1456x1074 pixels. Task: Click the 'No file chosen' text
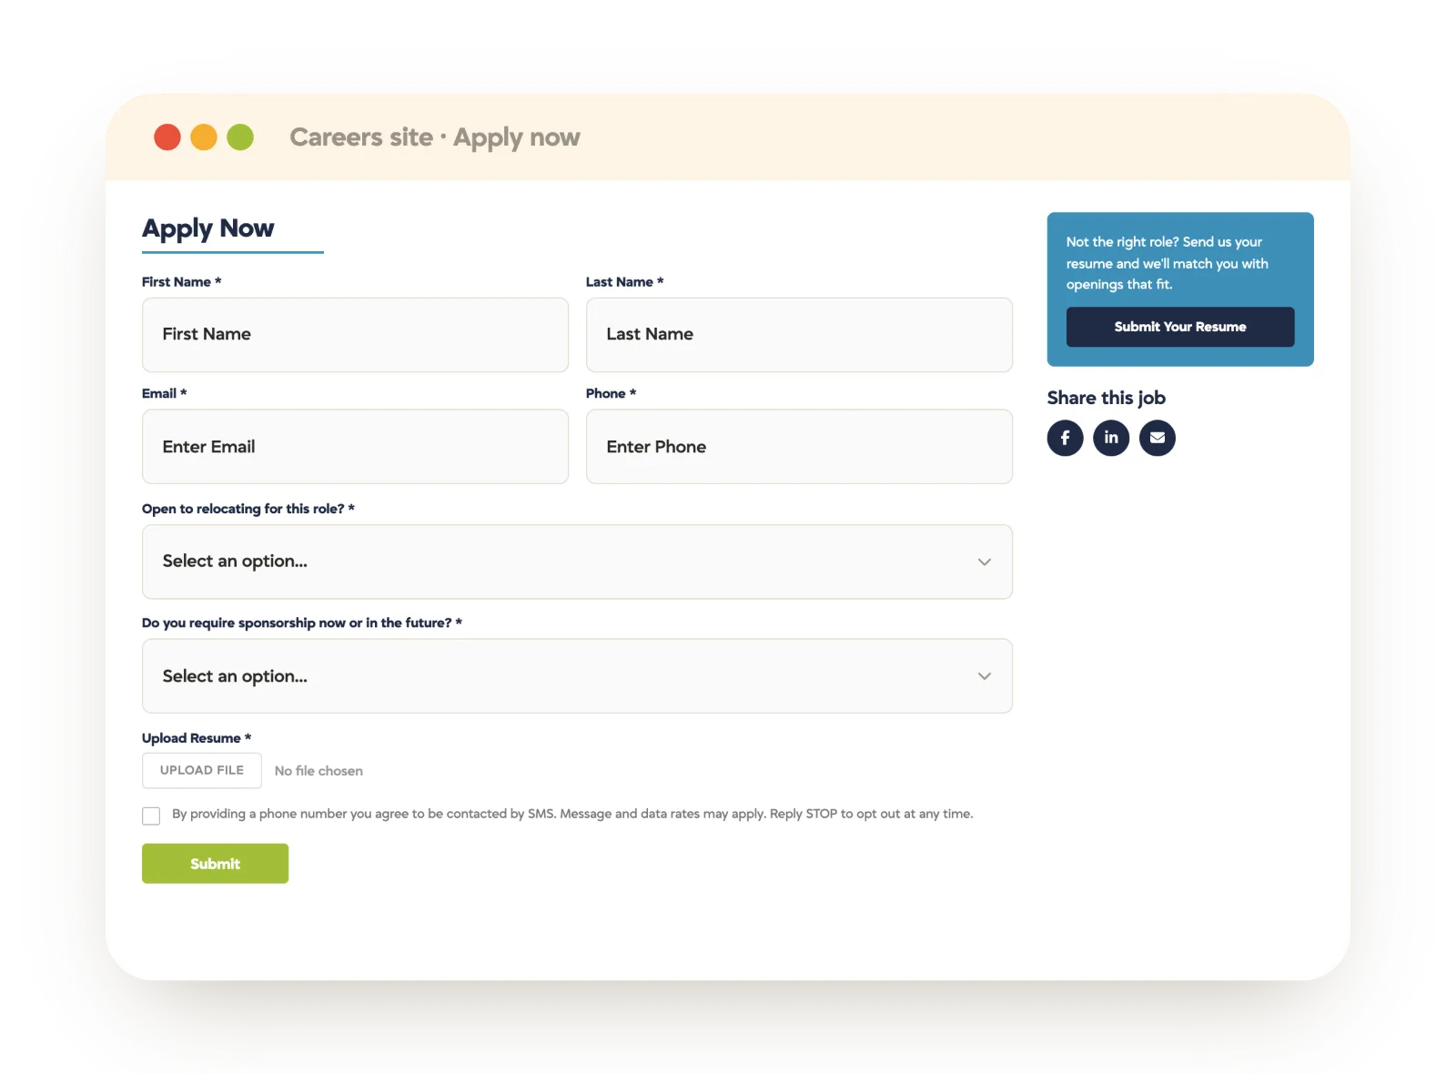click(318, 771)
